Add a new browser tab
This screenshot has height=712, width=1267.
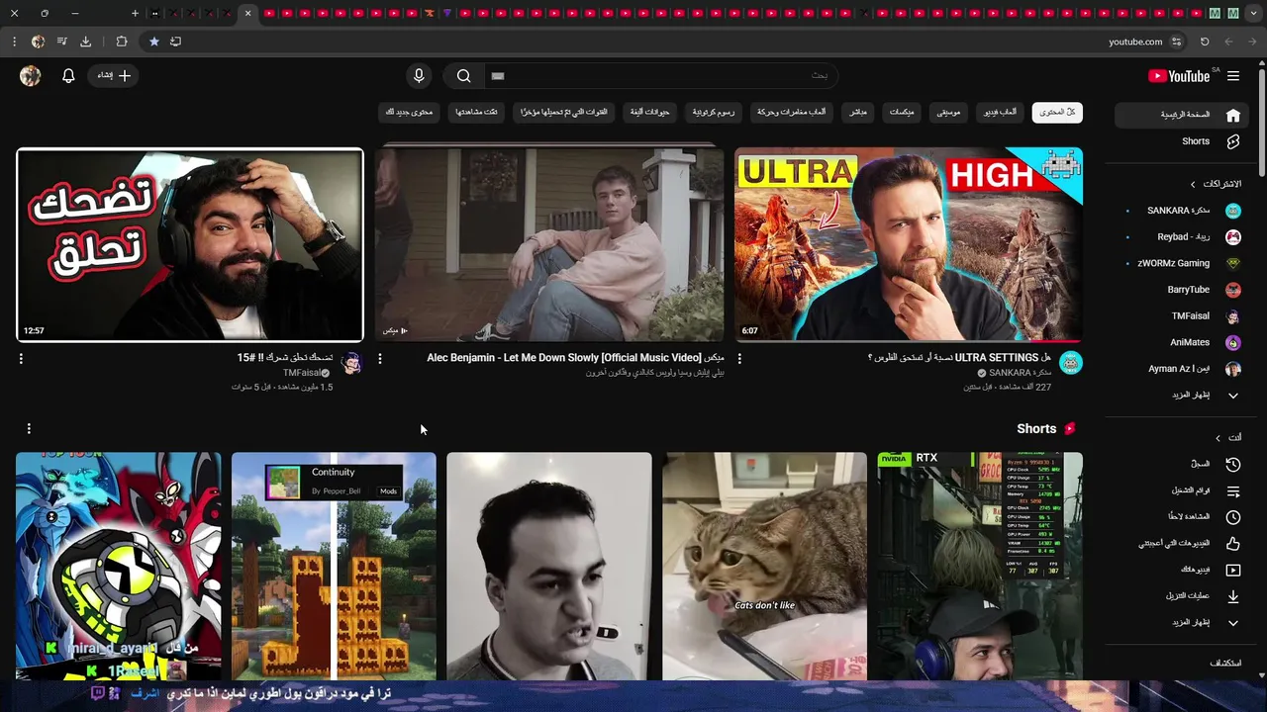(x=135, y=13)
